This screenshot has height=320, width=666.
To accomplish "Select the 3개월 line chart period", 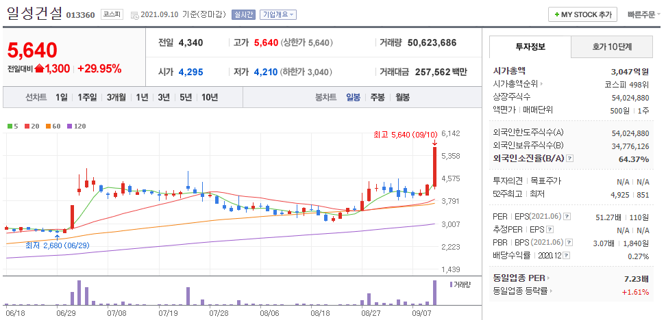I will pos(116,98).
